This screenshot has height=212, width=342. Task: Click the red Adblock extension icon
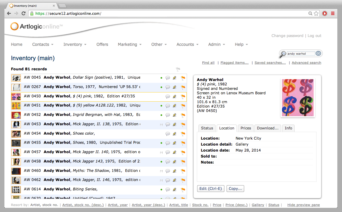(325, 14)
